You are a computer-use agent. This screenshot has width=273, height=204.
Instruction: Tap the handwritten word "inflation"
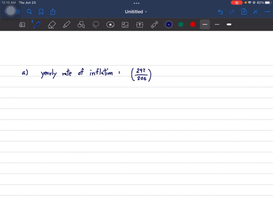(101, 73)
